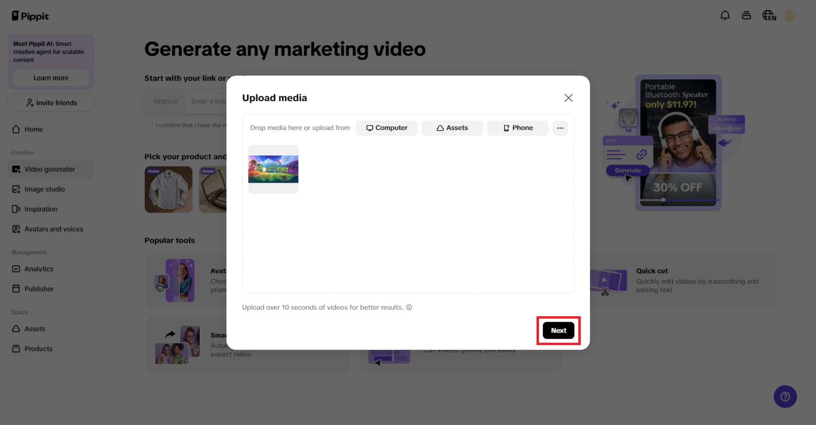The image size is (816, 425).
Task: Select the uploaded game screenshot thumbnail
Action: pyautogui.click(x=273, y=169)
